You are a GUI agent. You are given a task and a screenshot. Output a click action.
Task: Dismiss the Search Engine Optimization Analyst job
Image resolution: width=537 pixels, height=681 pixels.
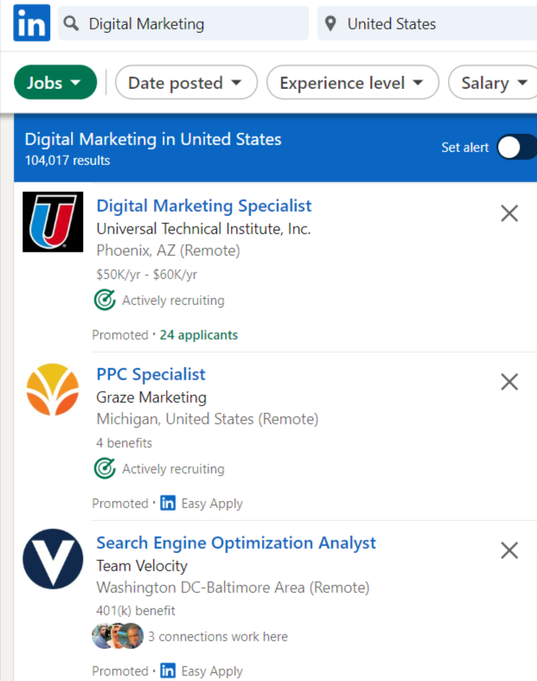(509, 551)
